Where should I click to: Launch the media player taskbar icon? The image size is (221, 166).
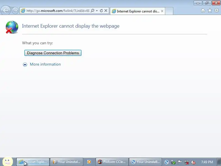pyautogui.click(x=89, y=162)
